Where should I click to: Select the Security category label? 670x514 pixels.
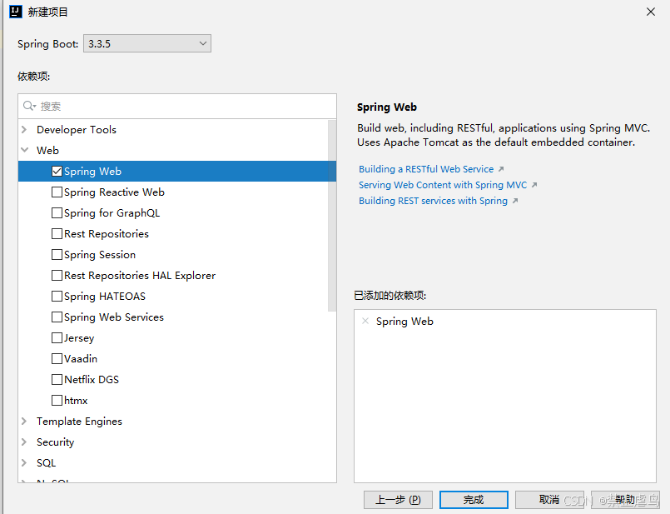click(55, 442)
